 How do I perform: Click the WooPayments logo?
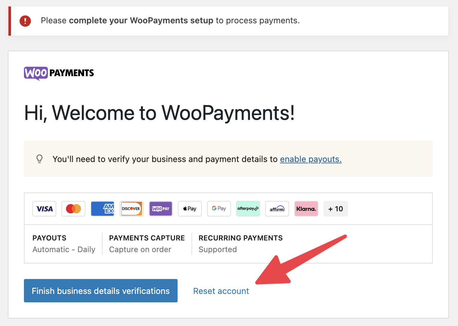(x=59, y=73)
